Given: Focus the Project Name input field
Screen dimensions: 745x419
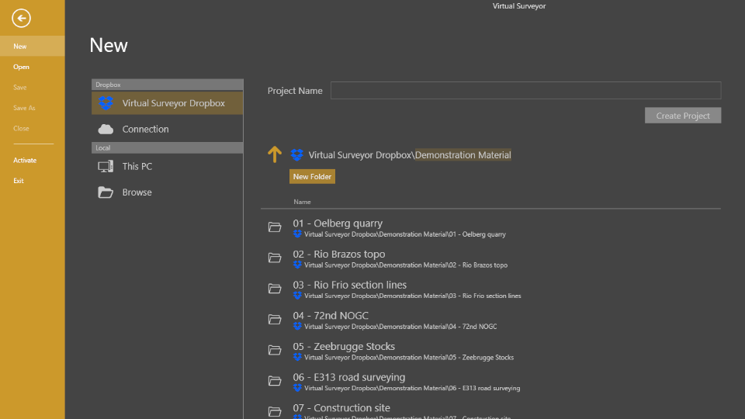Looking at the screenshot, I should [x=525, y=90].
